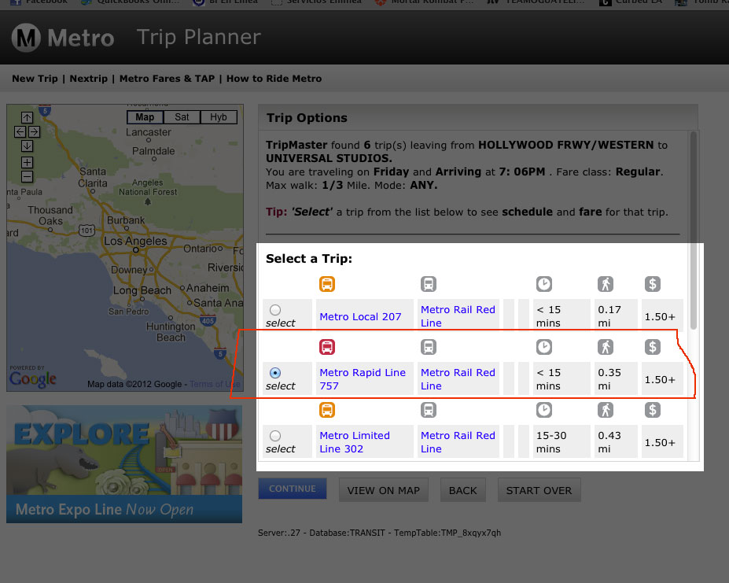This screenshot has width=729, height=583.
Task: Click the BACK button
Action: pos(463,490)
